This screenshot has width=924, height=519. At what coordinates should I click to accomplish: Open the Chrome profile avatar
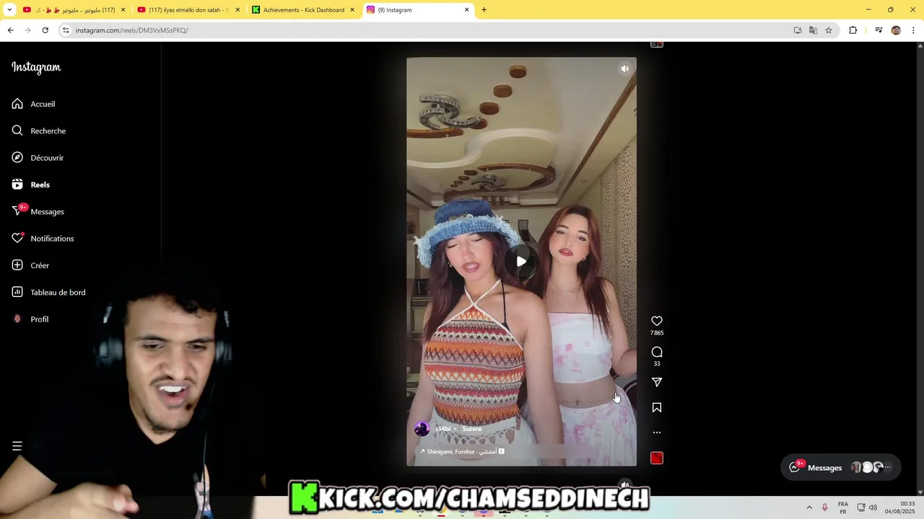896,30
